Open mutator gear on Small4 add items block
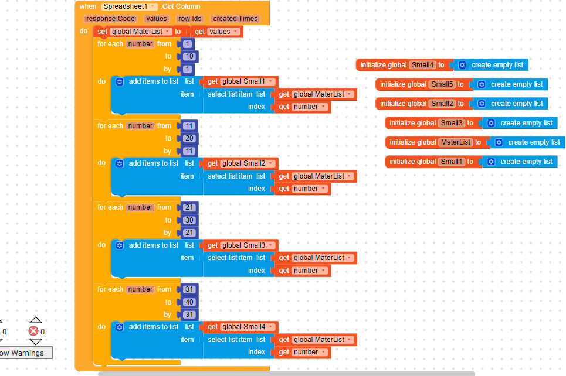This screenshot has width=566, height=376. click(119, 327)
